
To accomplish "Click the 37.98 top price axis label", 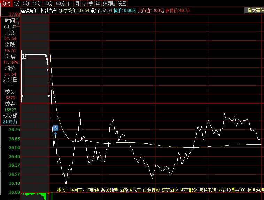I will click(x=15, y=14).
